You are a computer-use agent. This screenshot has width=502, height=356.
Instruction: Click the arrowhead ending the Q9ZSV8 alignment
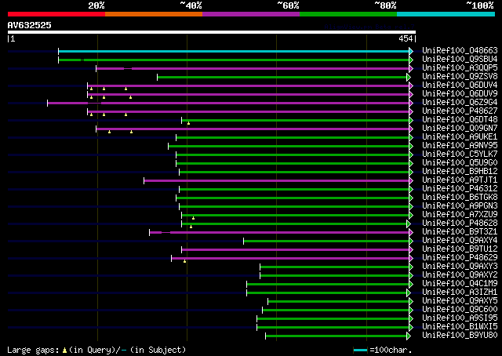click(x=409, y=77)
